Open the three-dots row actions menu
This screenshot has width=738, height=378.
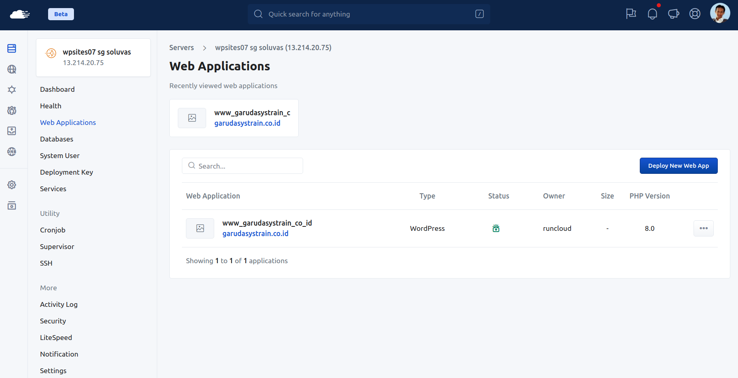(x=704, y=228)
